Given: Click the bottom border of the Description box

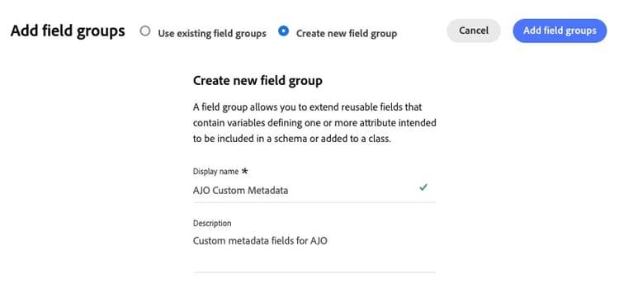Looking at the screenshot, I should click(x=314, y=272).
